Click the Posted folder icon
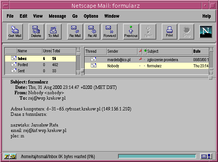Viewport: 218px width, 162px height. pos(14,64)
